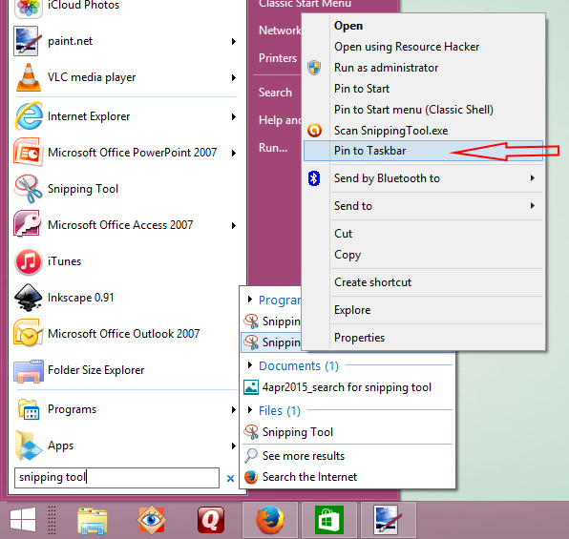Image resolution: width=569 pixels, height=539 pixels.
Task: Click the shield icon beside Run as administrator
Action: (314, 68)
